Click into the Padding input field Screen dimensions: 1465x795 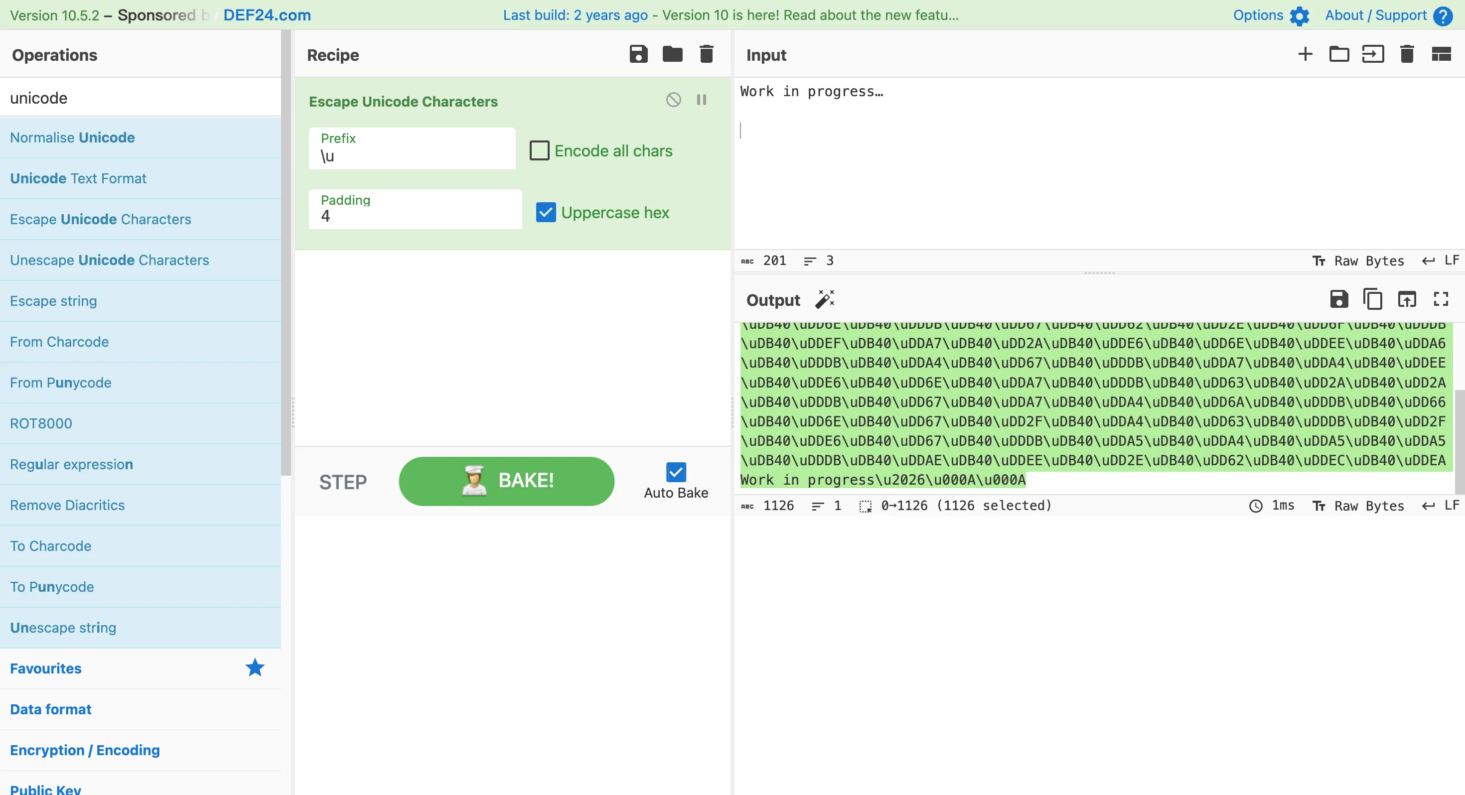[415, 216]
